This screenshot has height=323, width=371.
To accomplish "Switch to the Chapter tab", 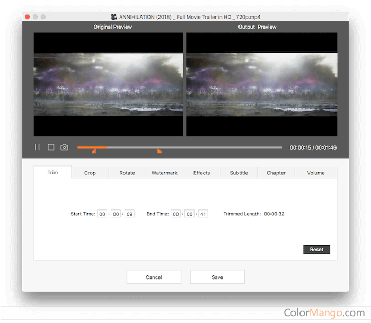I will point(276,173).
